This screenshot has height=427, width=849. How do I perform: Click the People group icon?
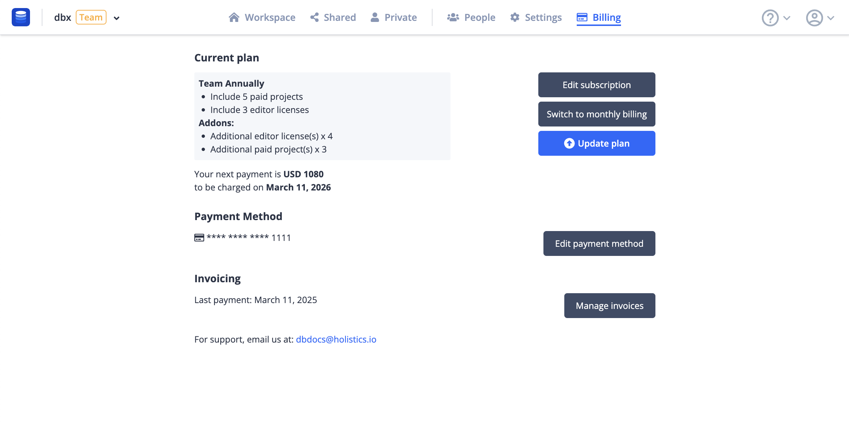[453, 17]
